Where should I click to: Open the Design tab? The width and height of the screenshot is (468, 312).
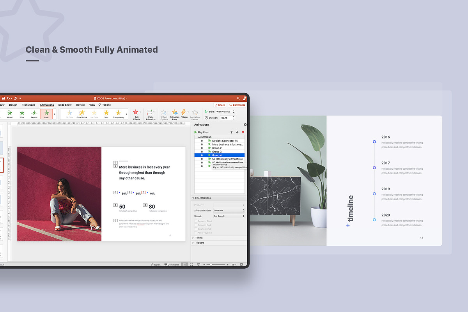click(13, 105)
